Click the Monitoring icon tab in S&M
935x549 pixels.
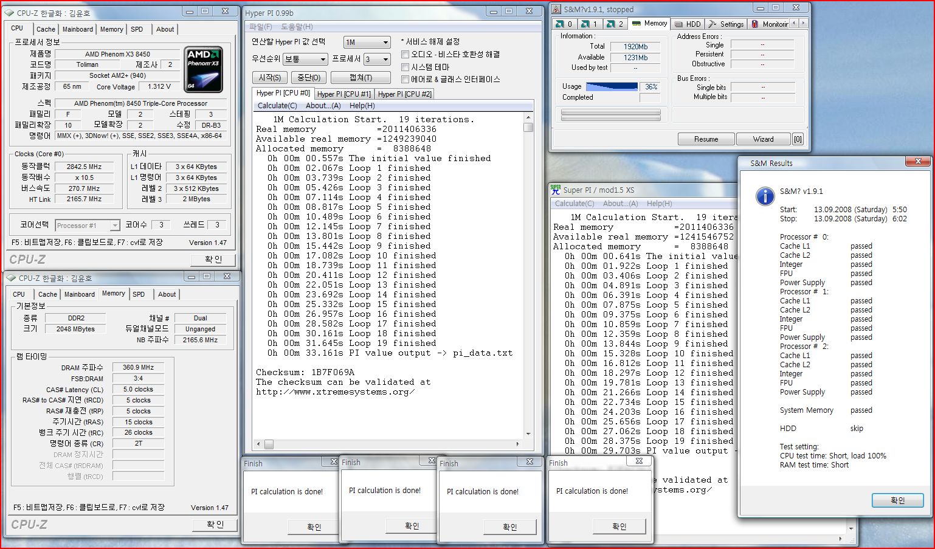coord(755,24)
